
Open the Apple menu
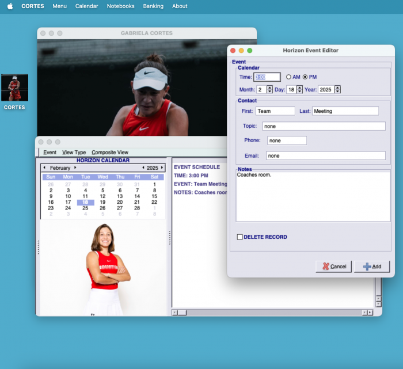click(x=10, y=6)
